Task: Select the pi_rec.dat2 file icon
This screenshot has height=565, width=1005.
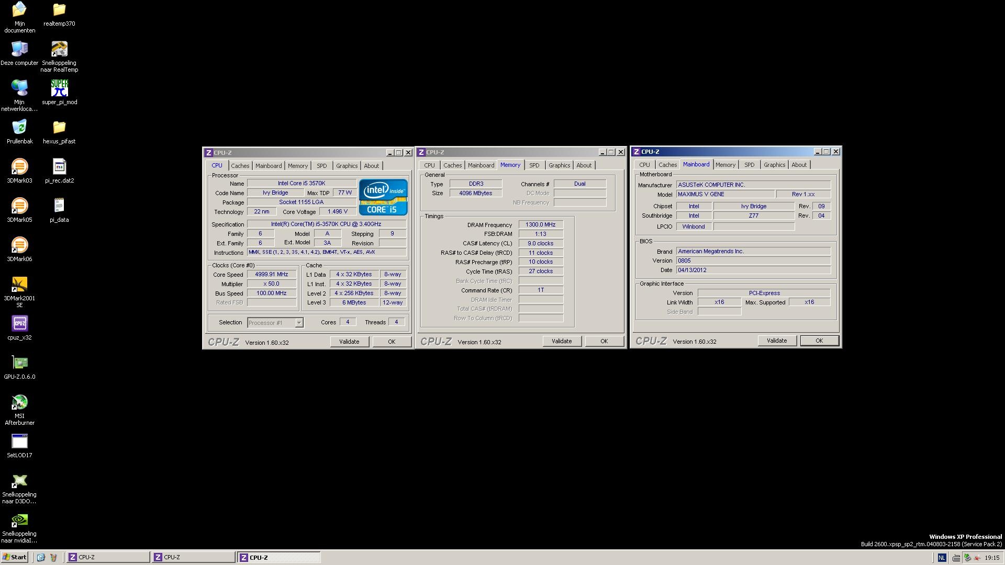Action: (59, 167)
